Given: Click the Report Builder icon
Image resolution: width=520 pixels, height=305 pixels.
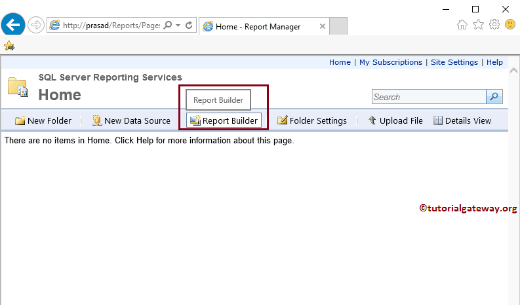Looking at the screenshot, I should tap(195, 120).
